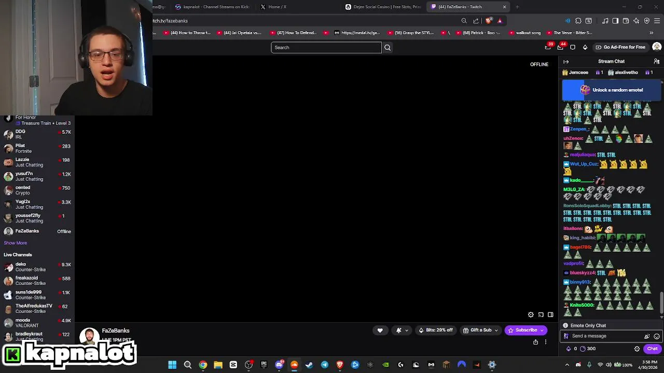Share the stream using the share icon
664x373 pixels.
(535, 342)
